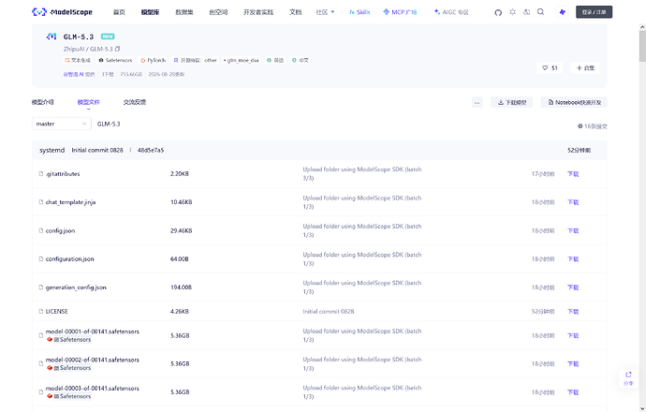Open the 数据集 datasets menu
The image size is (646, 412).
tap(184, 12)
